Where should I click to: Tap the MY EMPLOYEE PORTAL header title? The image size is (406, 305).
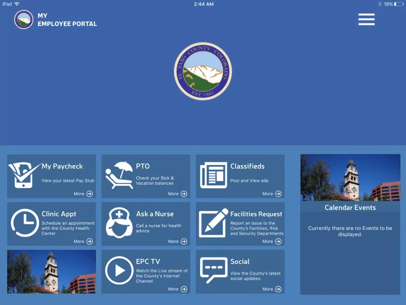pos(67,20)
